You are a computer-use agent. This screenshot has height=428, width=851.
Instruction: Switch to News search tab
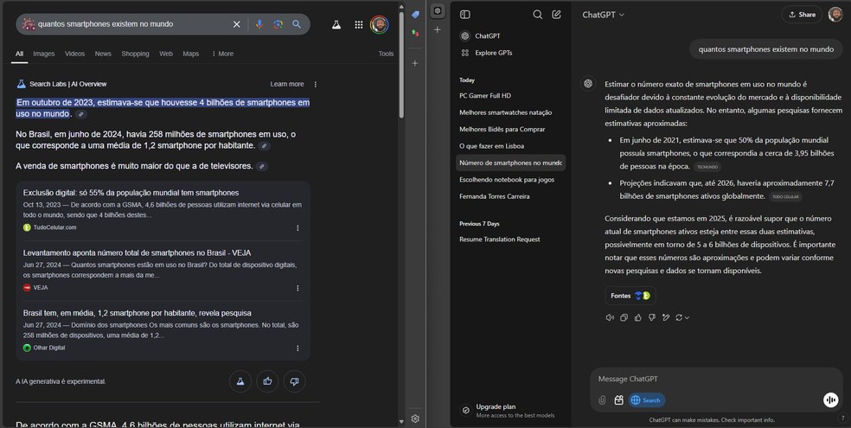click(103, 54)
